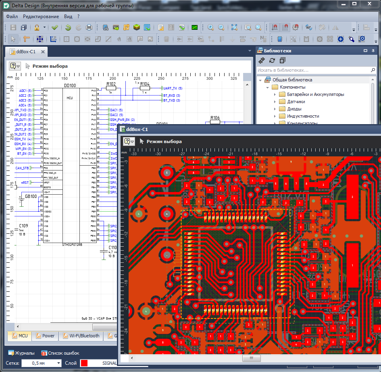Click the blue list with checkmark icon
This screenshot has width=381, height=372.
pyautogui.click(x=147, y=27)
